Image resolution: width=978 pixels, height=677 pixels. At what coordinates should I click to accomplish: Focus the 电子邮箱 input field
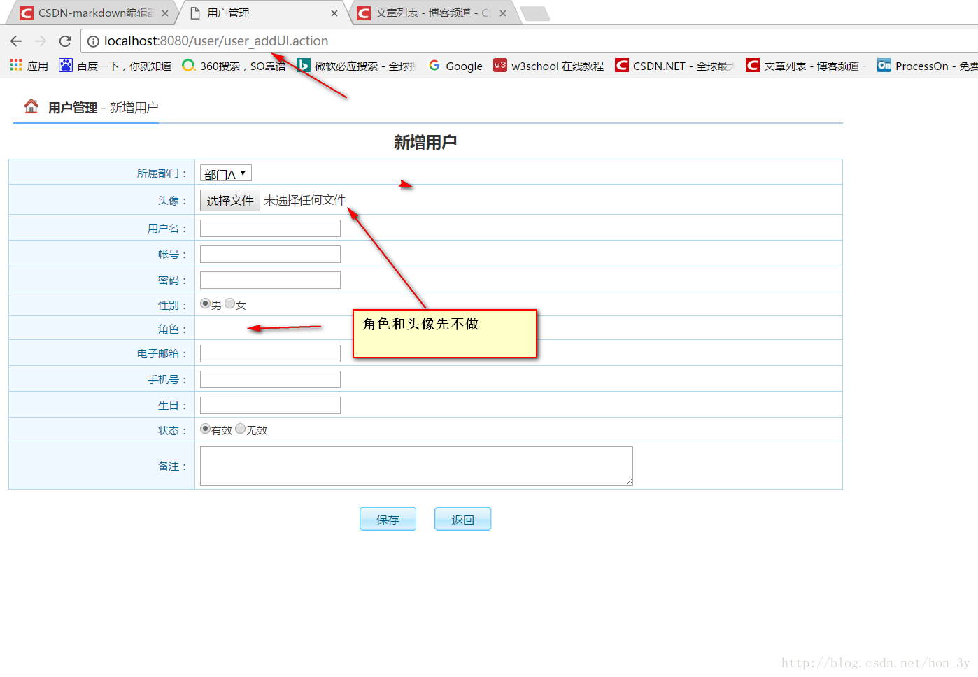[x=270, y=354]
